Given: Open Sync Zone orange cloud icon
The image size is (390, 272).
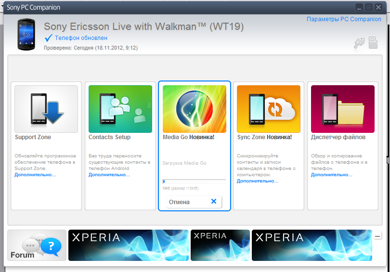Looking at the screenshot, I should tap(269, 109).
